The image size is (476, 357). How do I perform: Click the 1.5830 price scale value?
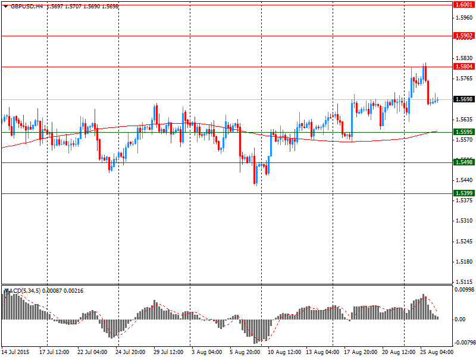(x=464, y=58)
